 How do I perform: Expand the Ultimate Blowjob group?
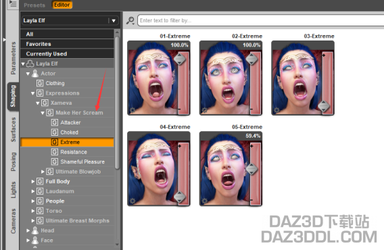[43, 172]
